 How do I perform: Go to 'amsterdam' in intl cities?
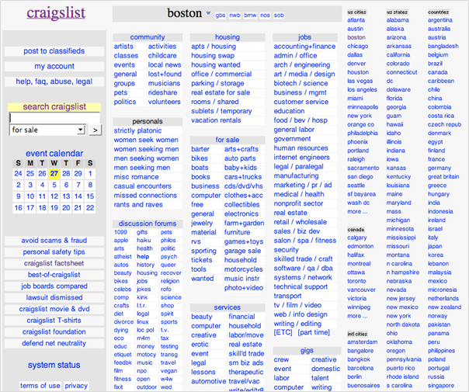362,342
